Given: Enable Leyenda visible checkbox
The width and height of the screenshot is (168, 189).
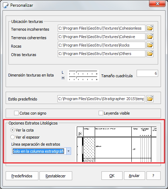Looking at the screenshot, I should coord(101,113).
